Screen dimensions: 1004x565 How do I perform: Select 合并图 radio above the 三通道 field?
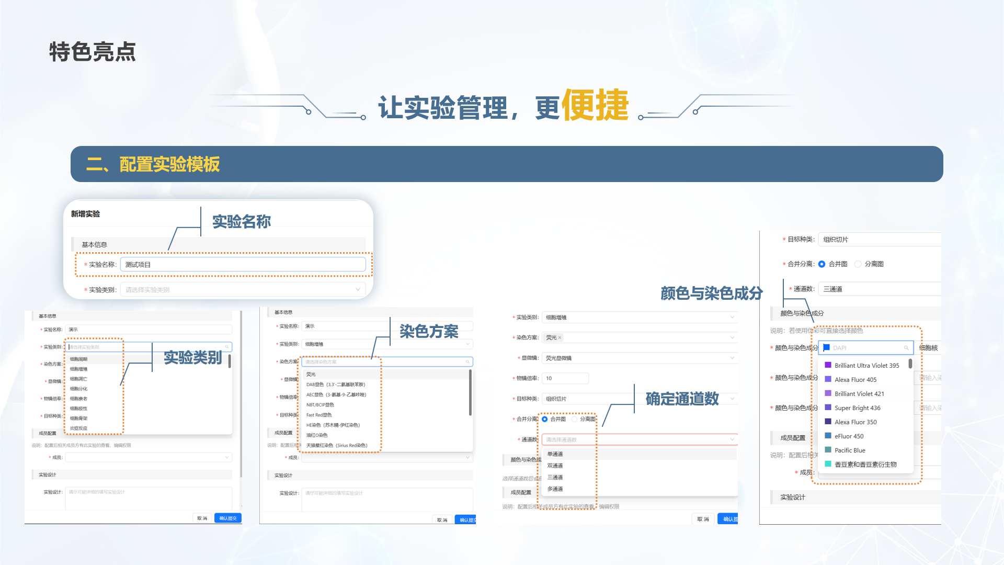click(822, 264)
